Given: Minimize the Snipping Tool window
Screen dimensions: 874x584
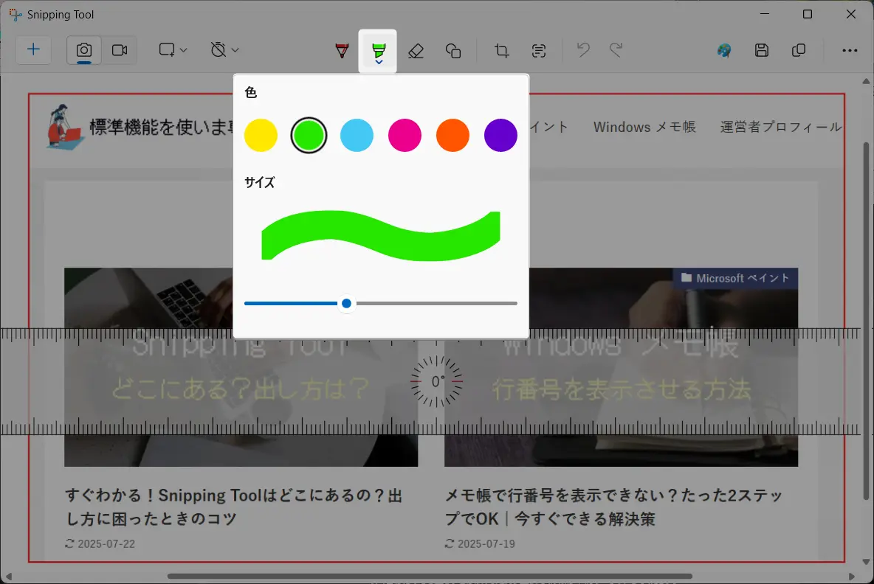Looking at the screenshot, I should tap(765, 15).
